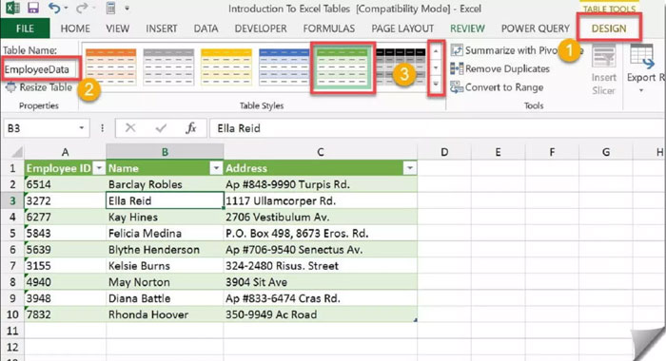Open the DEVELOPER tab
Image resolution: width=666 pixels, height=361 pixels.
click(x=261, y=28)
